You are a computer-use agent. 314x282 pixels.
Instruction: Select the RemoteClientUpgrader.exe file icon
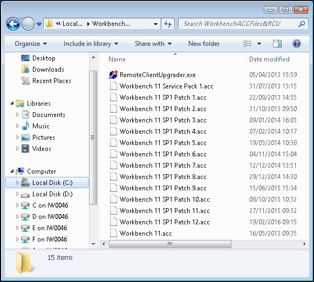[113, 74]
